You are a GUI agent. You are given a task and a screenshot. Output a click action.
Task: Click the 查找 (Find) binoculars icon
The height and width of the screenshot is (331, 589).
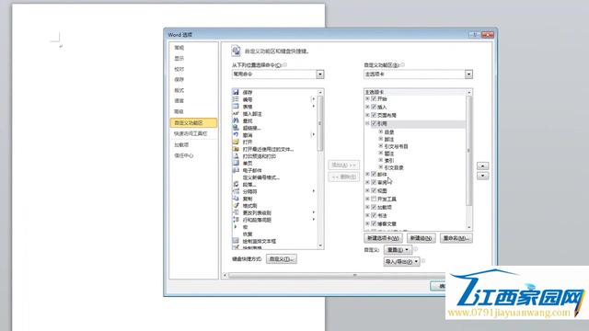236,120
